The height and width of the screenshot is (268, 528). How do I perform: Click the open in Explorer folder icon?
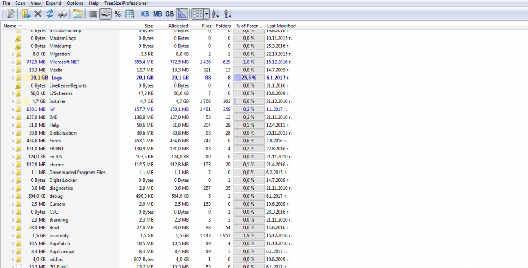[78, 14]
